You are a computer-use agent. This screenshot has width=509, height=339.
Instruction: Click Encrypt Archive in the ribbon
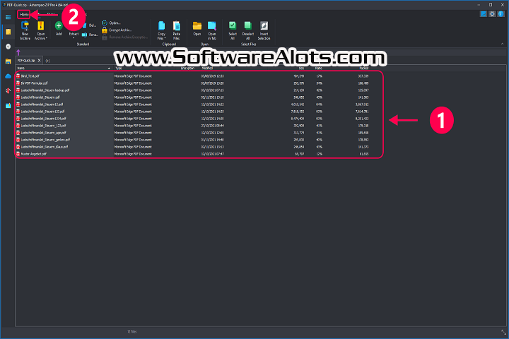click(117, 30)
